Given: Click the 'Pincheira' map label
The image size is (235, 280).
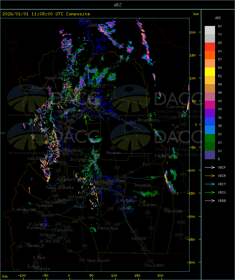Looking at the screenshot, I should 36,228.
